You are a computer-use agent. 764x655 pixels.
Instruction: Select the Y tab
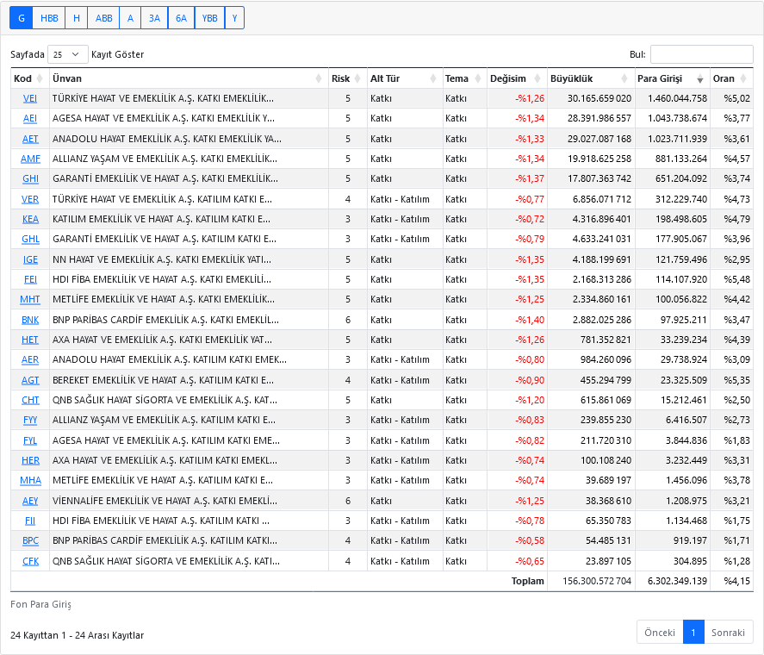click(234, 18)
